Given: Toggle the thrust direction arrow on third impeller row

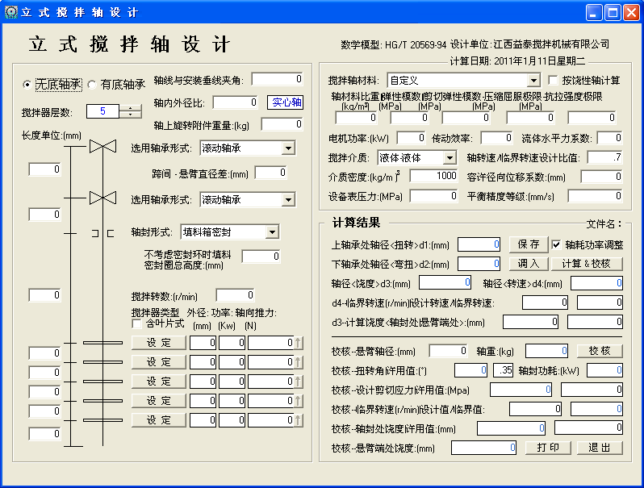Looking at the screenshot, I should click(x=299, y=382).
